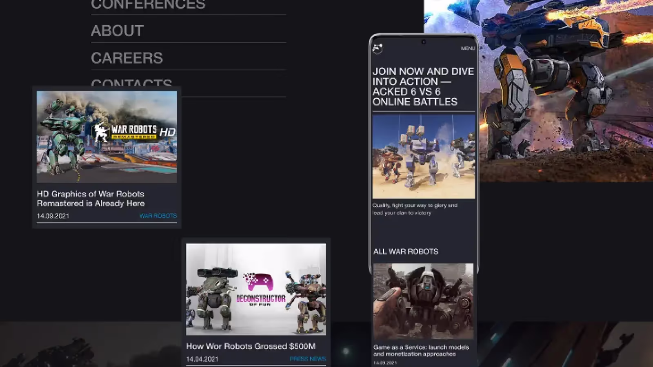
Task: Open the CONFERENCES menu item
Action: click(148, 5)
